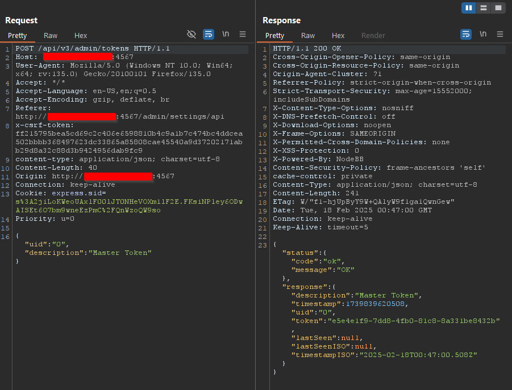Open the Request editor options menu
Image resolution: width=512 pixels, height=390 pixels.
click(x=243, y=34)
